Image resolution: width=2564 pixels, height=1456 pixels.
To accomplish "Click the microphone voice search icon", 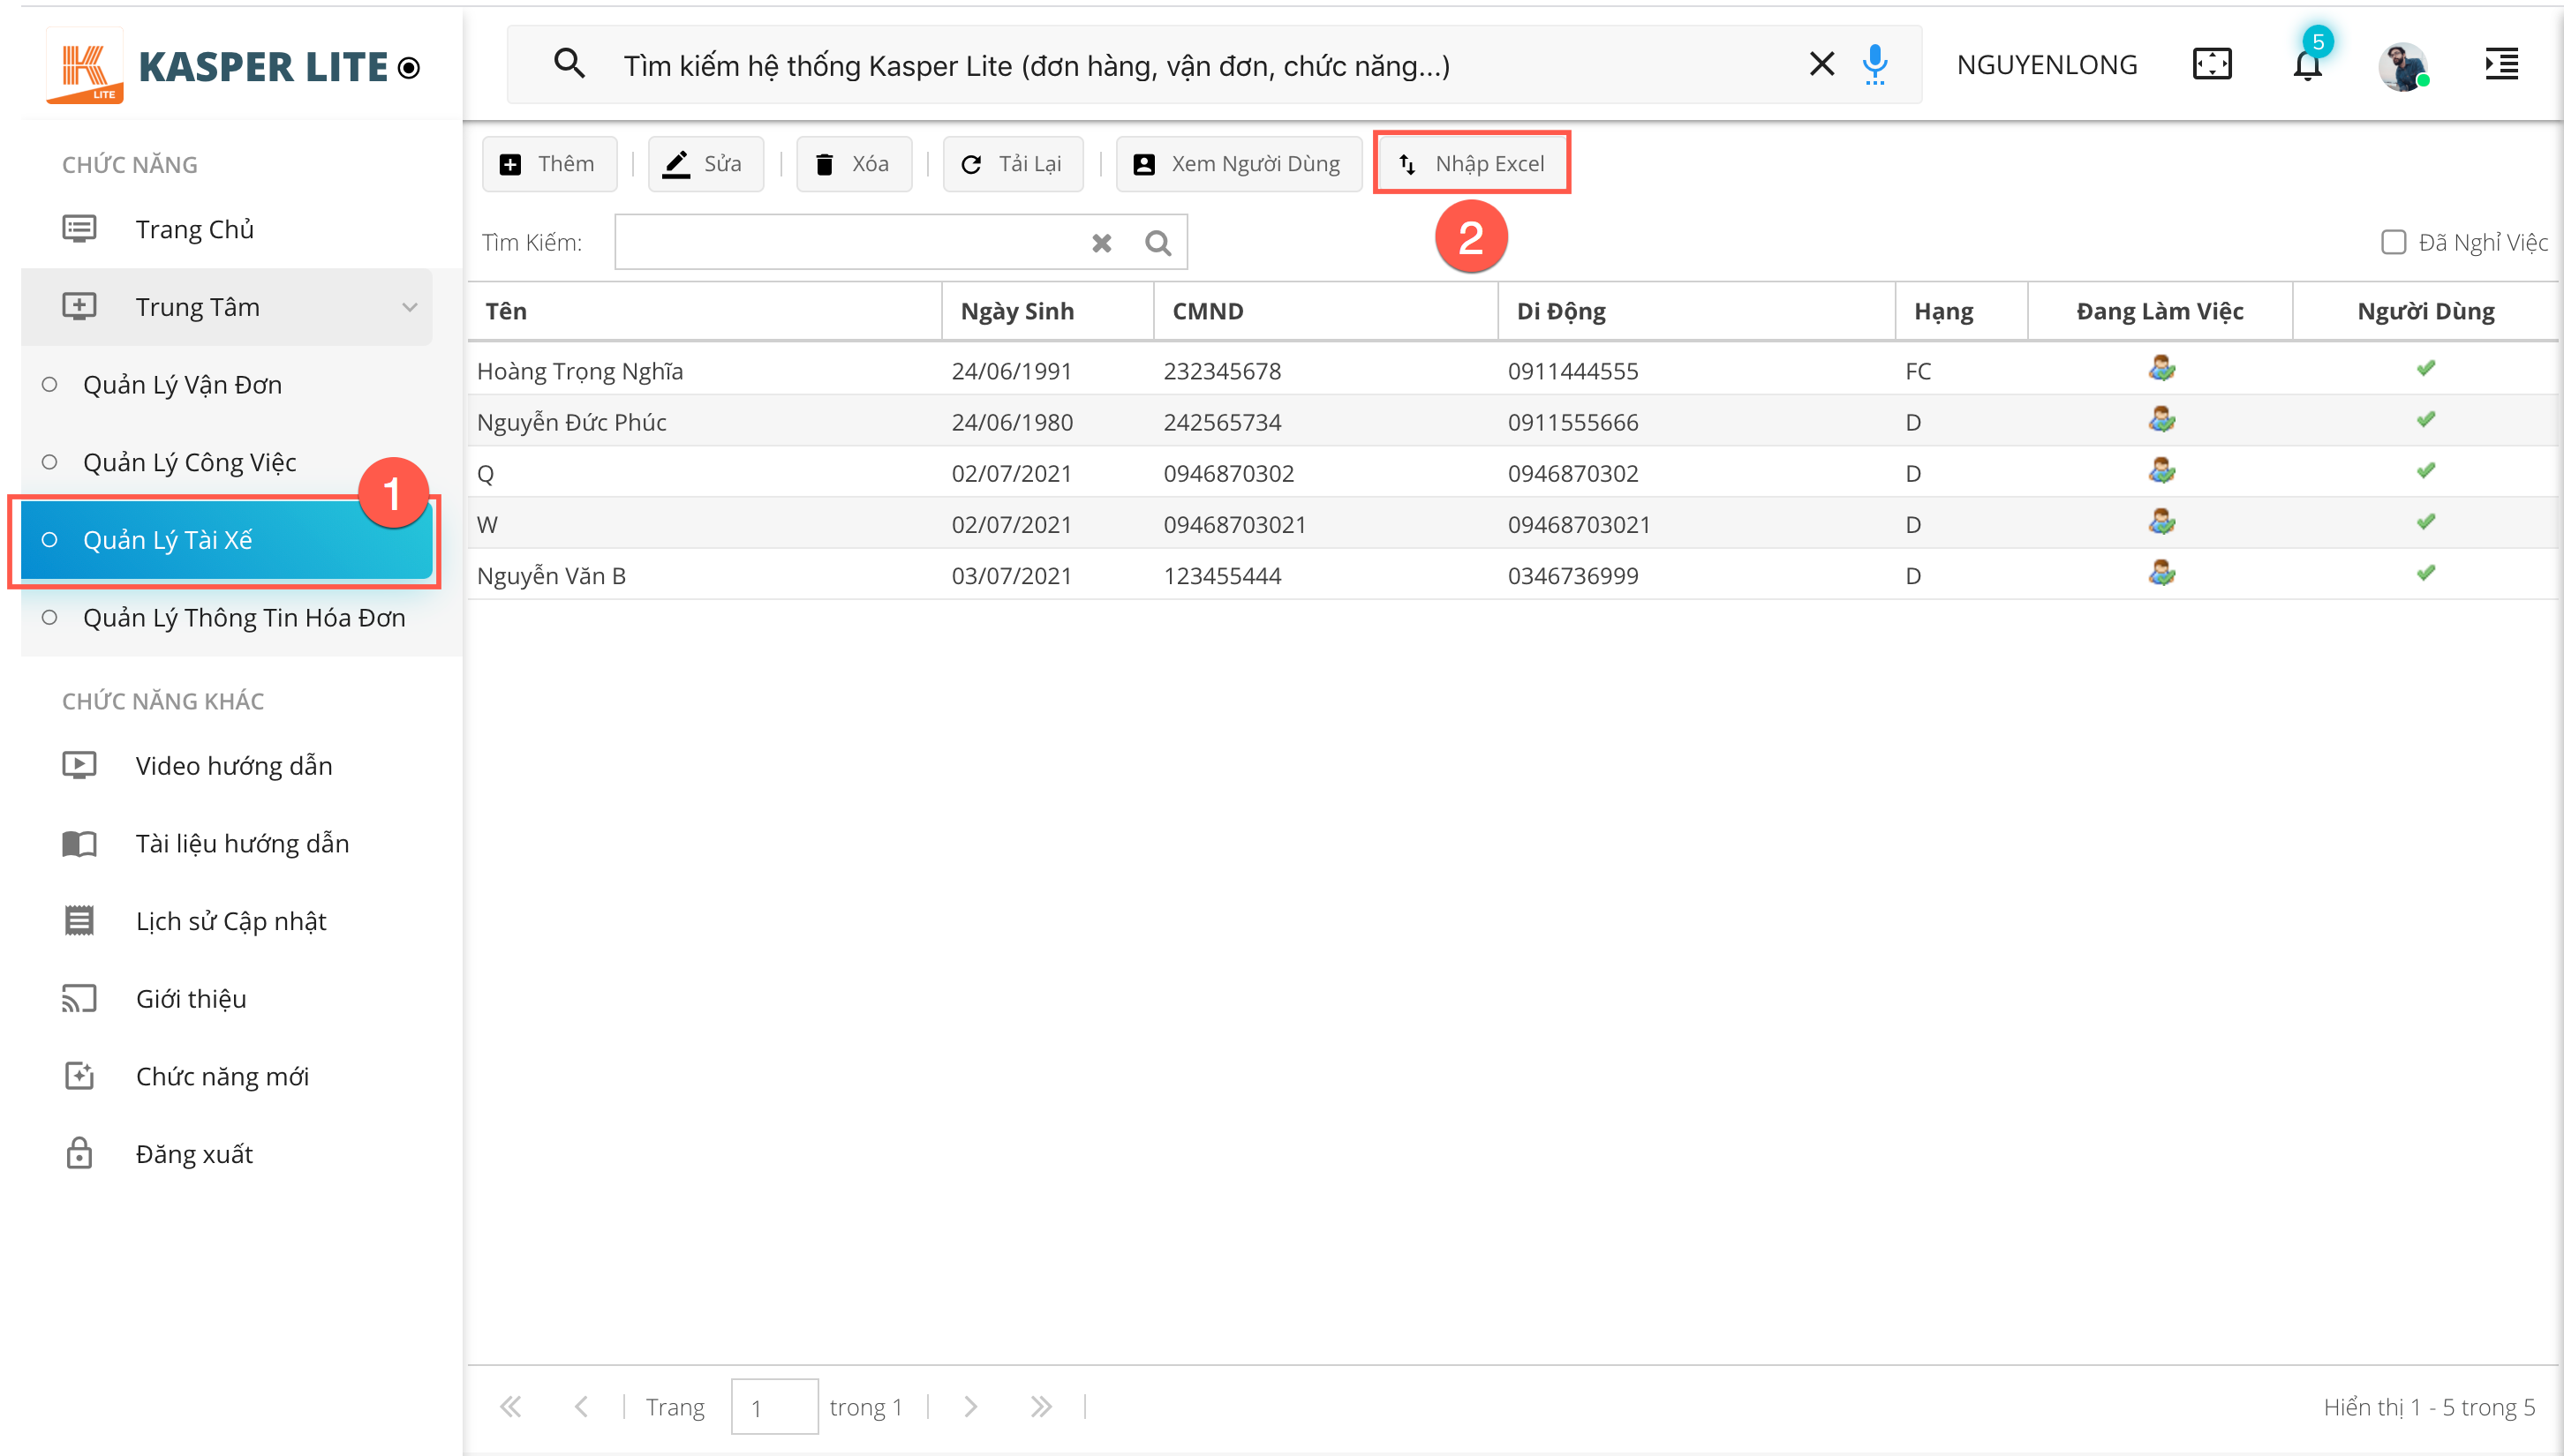I will (x=1874, y=65).
